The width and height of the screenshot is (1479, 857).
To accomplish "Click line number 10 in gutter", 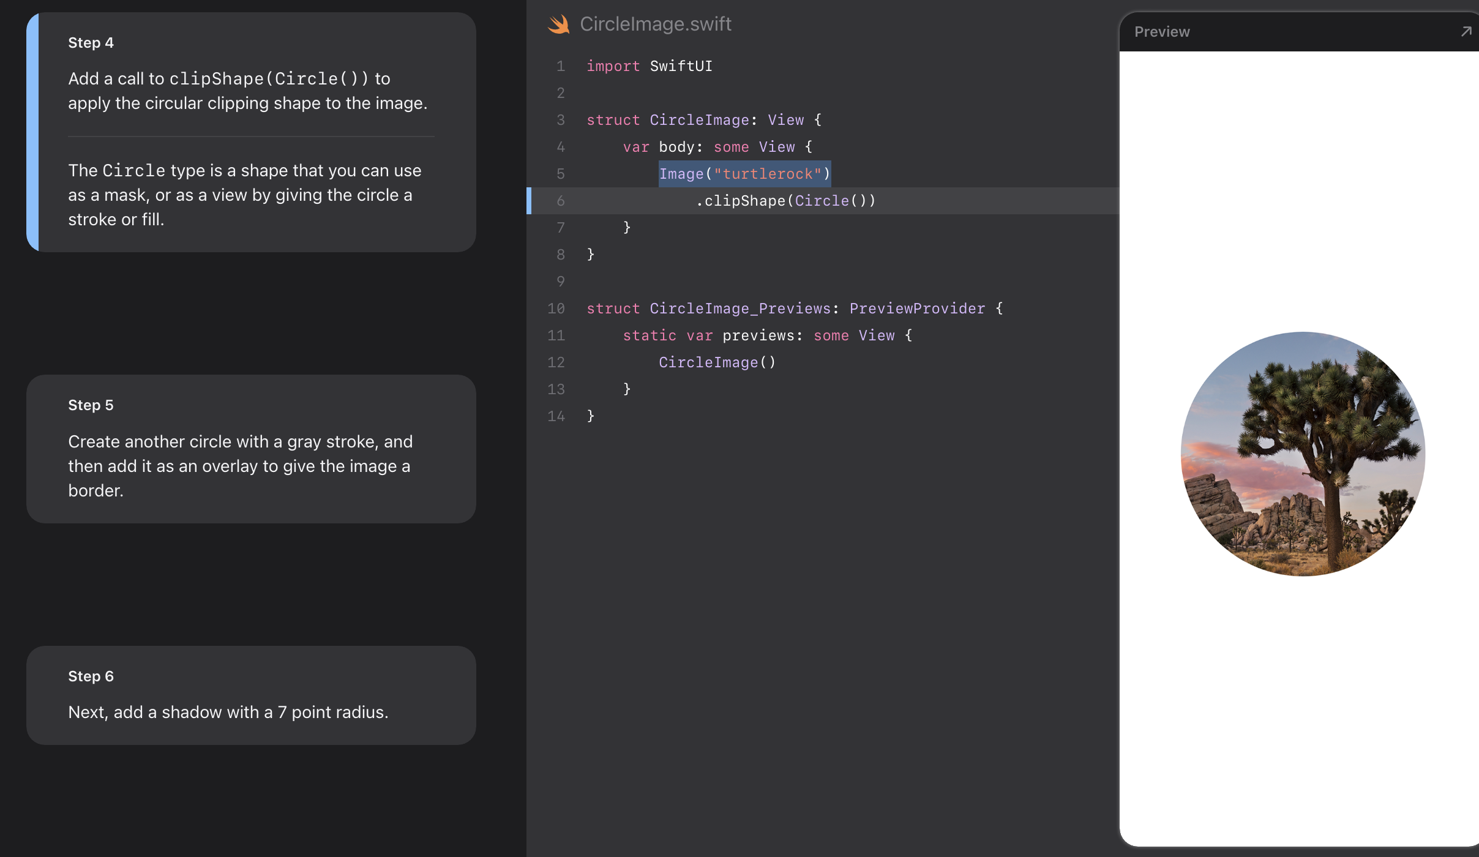I will click(556, 309).
